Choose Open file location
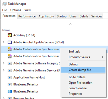The height and width of the screenshot is (99, 108). [83, 83]
